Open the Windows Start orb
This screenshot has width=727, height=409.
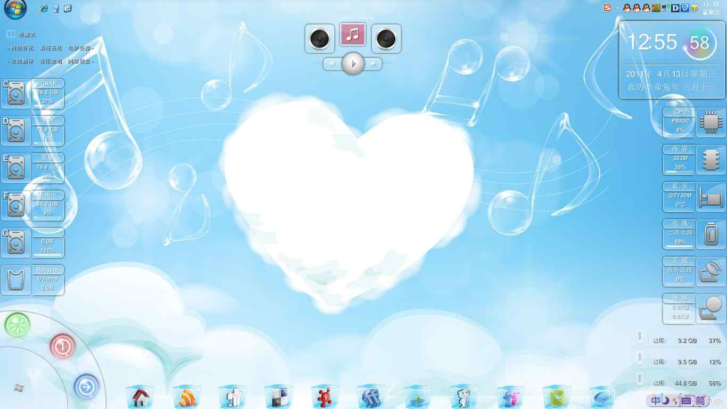(15, 8)
